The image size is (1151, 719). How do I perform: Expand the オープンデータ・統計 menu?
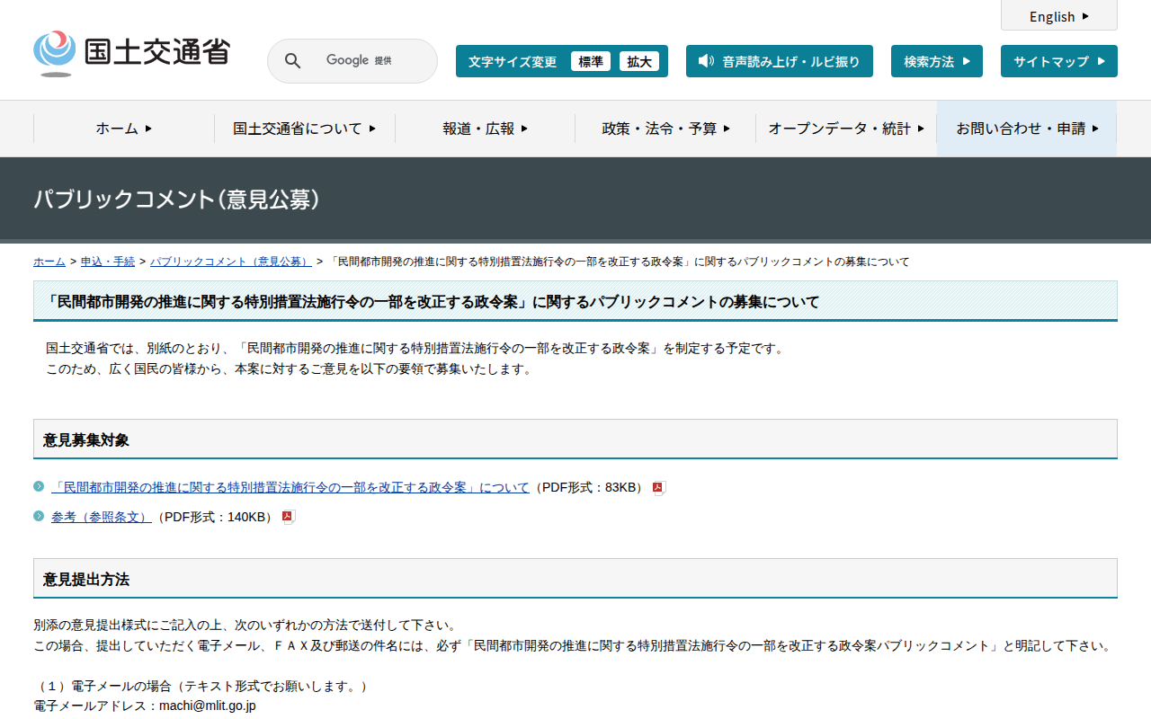pyautogui.click(x=845, y=129)
